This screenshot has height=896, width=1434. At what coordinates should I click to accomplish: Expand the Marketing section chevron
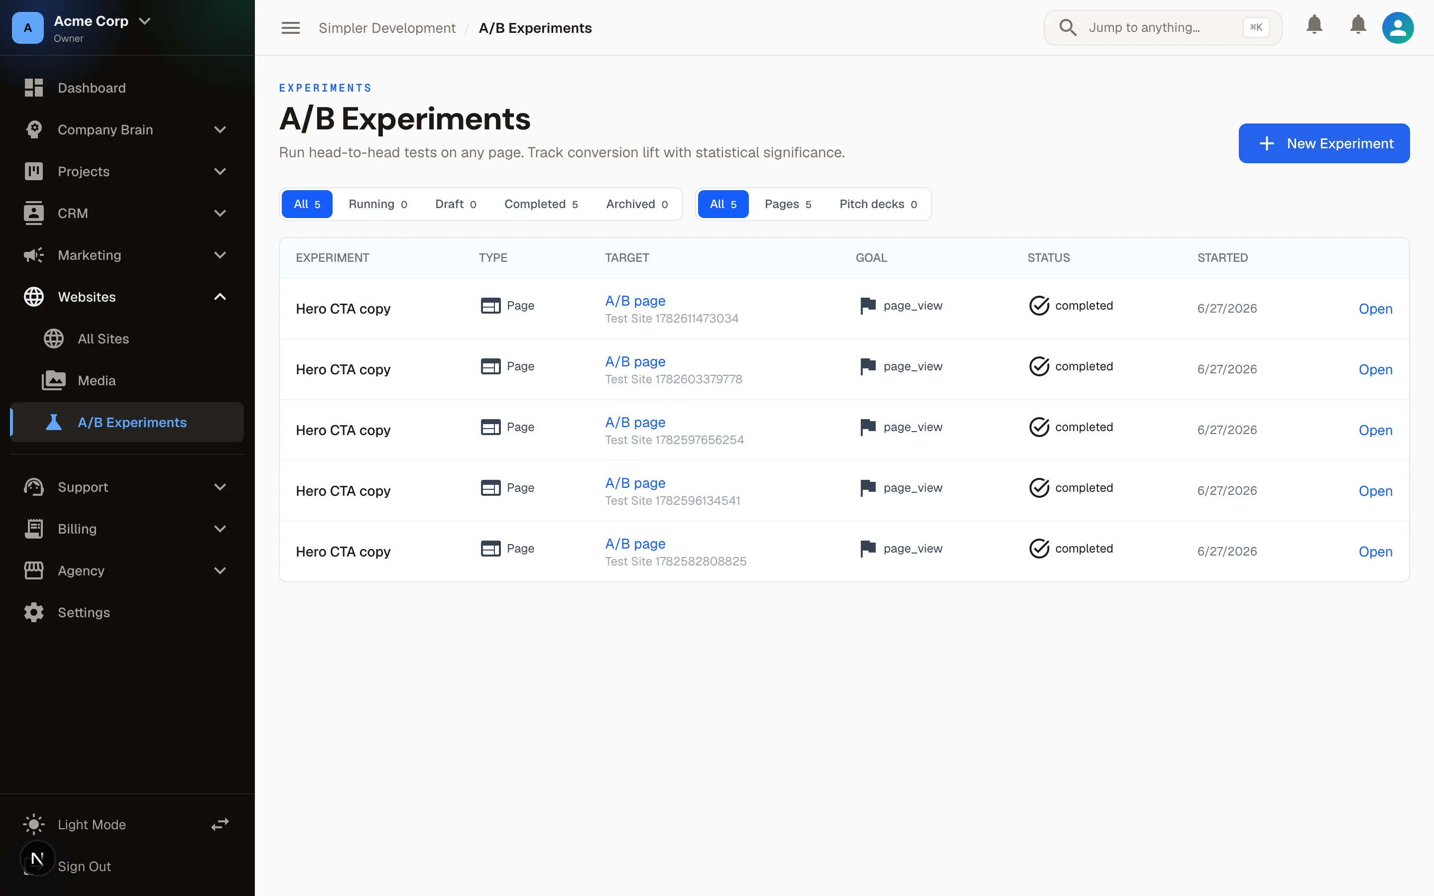[220, 255]
